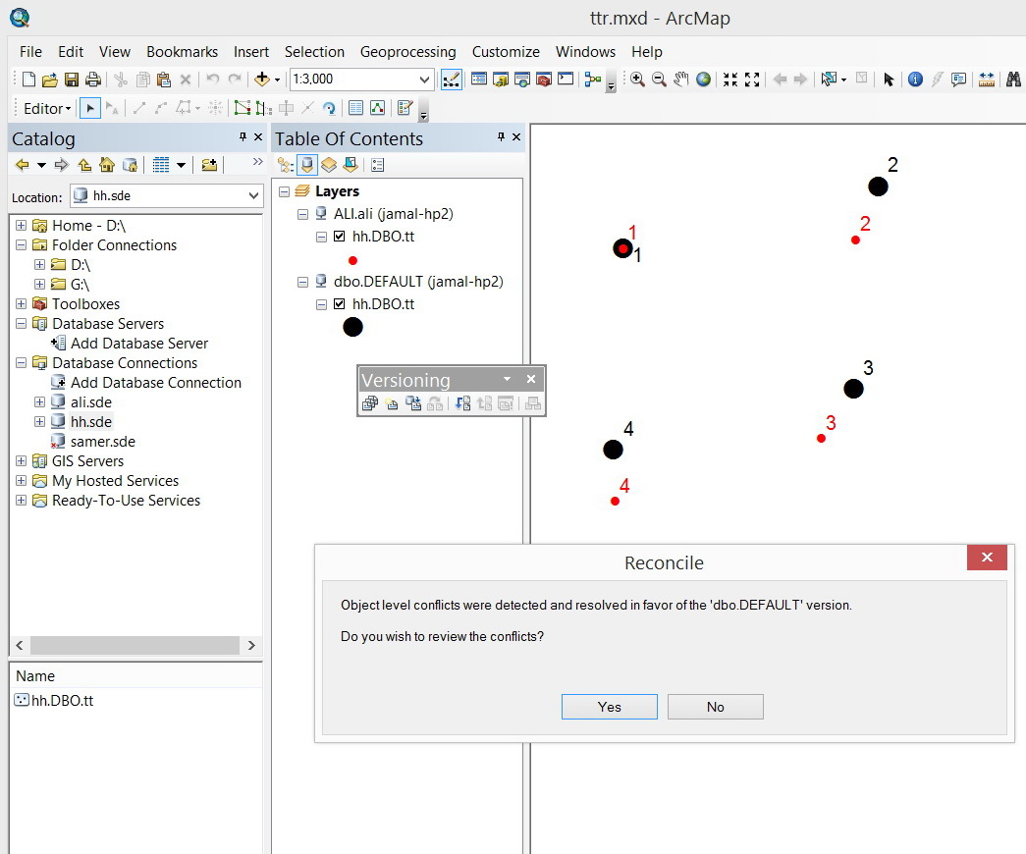Collapse the Folder Connections node
Screen dimensions: 1026x854
[21, 244]
